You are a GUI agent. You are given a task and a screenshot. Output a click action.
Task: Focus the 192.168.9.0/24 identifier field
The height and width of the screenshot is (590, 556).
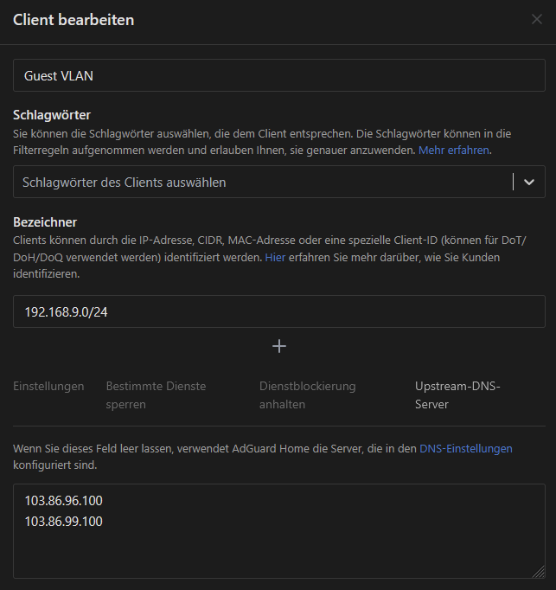pyautogui.click(x=278, y=311)
